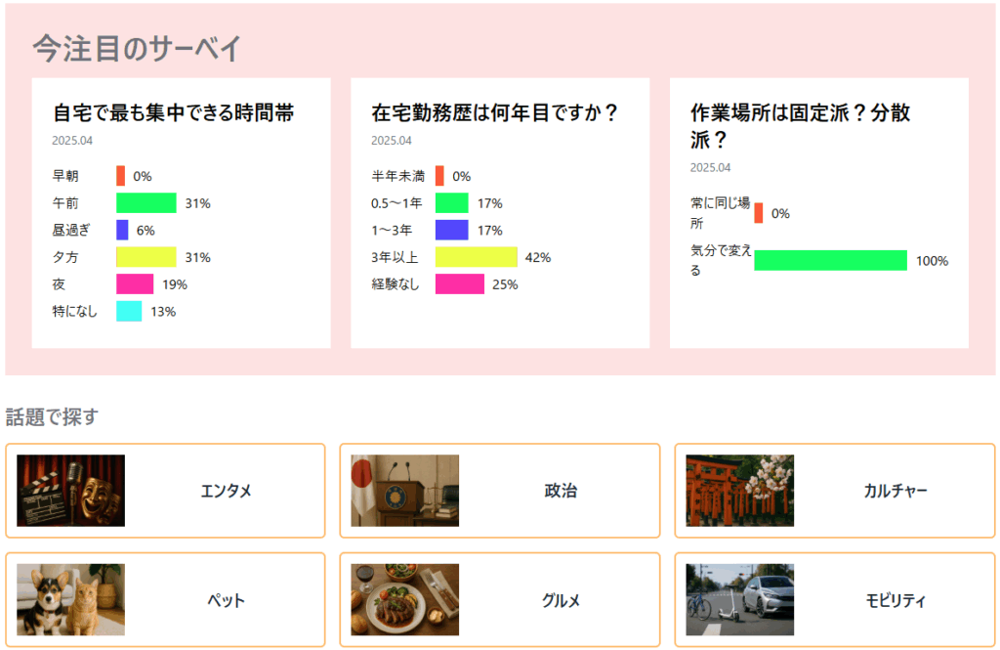Click the yellow 3年以上 42% bar

pos(476,258)
